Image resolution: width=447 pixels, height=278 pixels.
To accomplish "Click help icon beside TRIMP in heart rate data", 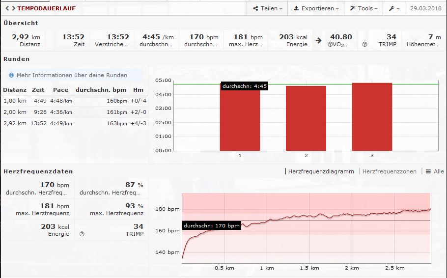I will (82, 234).
